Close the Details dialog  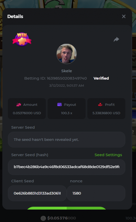point(124,16)
